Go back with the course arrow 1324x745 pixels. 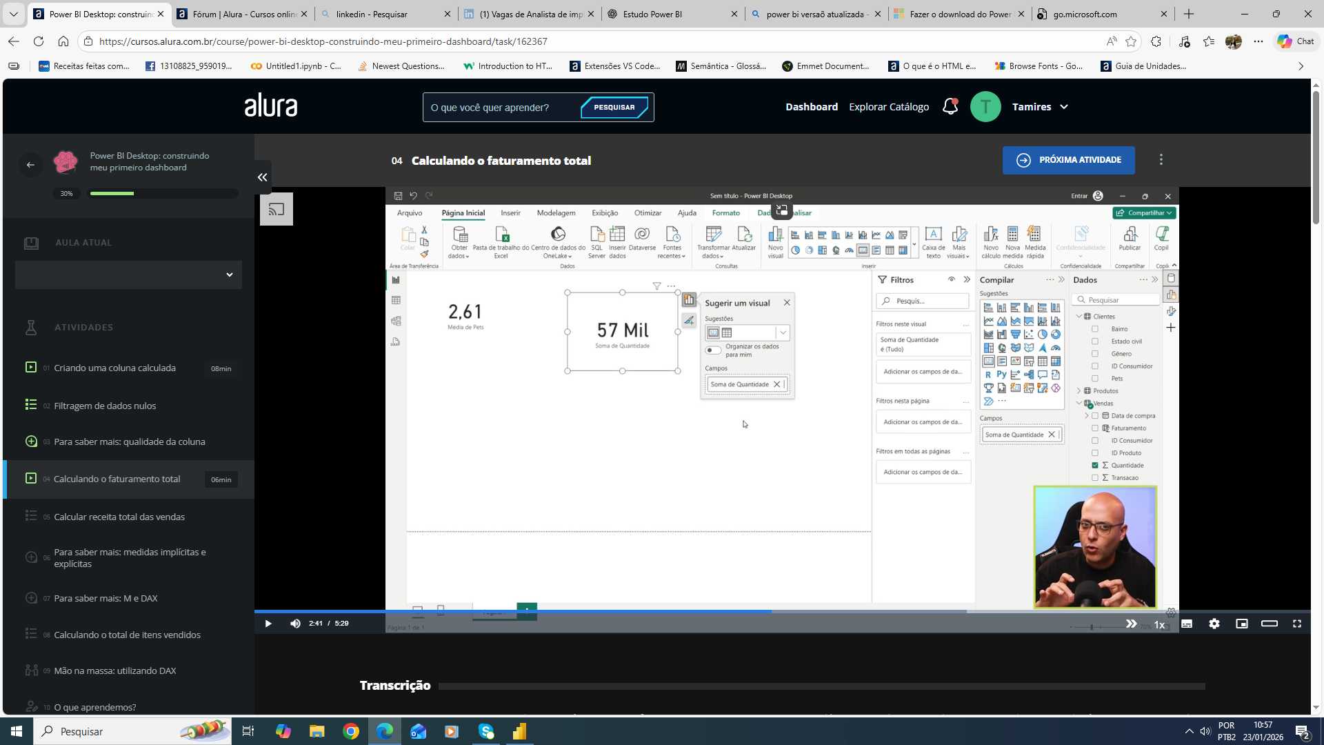30,164
